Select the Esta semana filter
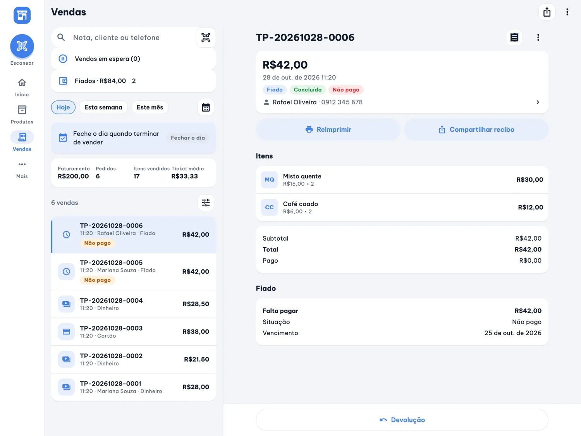This screenshot has height=436, width=581. point(103,107)
